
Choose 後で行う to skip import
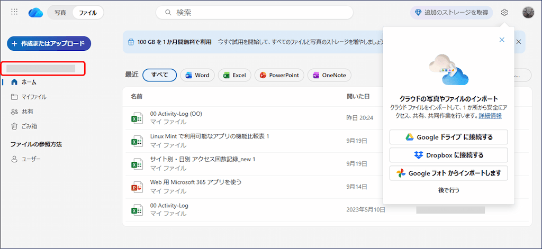[x=449, y=190]
